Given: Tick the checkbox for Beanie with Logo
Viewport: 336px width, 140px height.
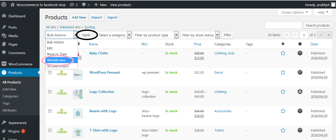Looking at the screenshot, I should [x=50, y=111].
